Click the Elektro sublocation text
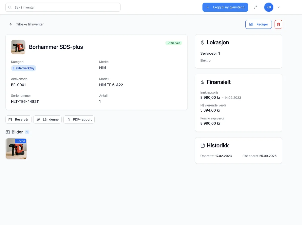This screenshot has height=225, width=302. pos(205,60)
